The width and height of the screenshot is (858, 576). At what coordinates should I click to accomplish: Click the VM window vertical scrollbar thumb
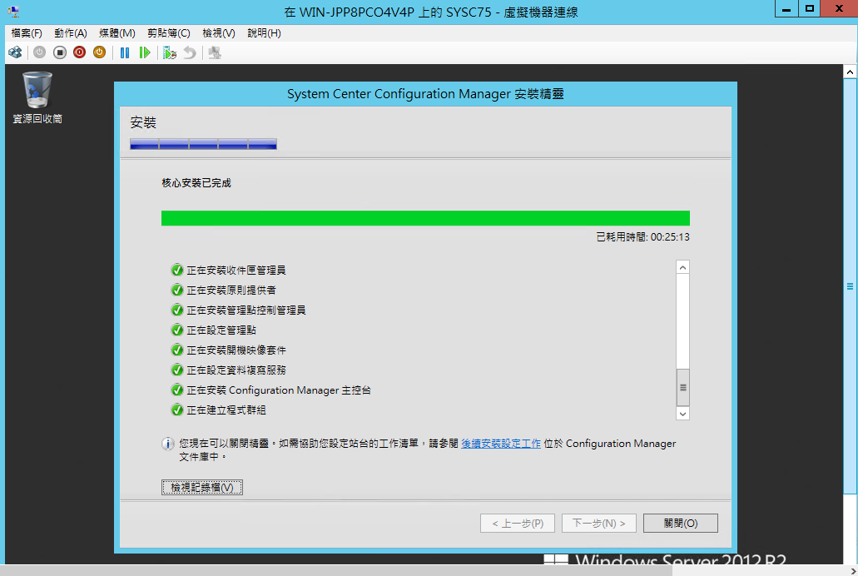tap(850, 286)
